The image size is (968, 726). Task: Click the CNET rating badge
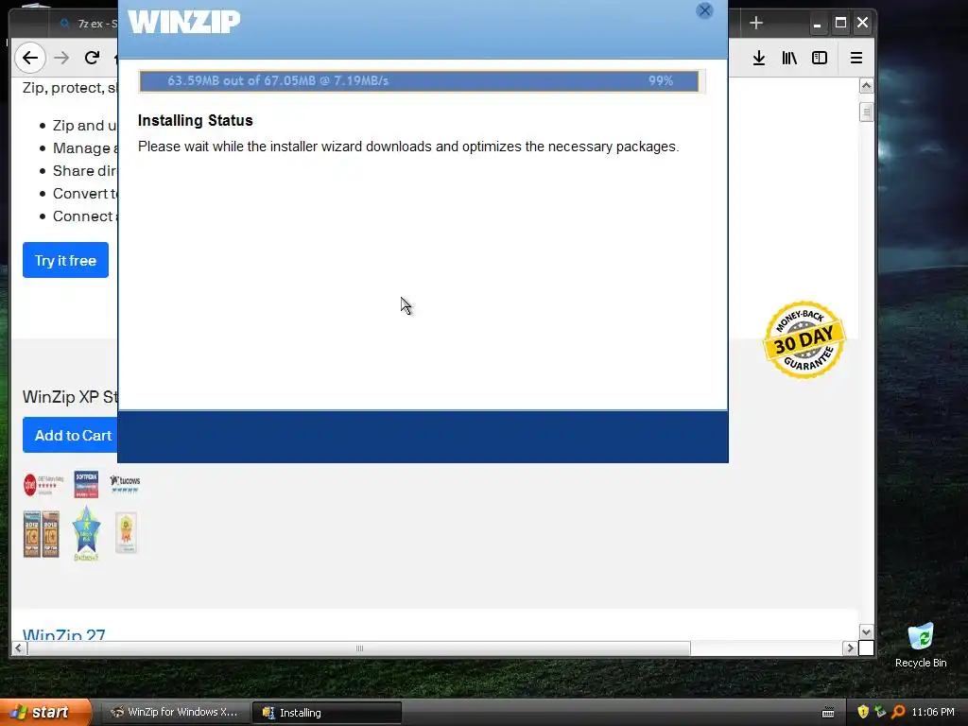coord(43,485)
